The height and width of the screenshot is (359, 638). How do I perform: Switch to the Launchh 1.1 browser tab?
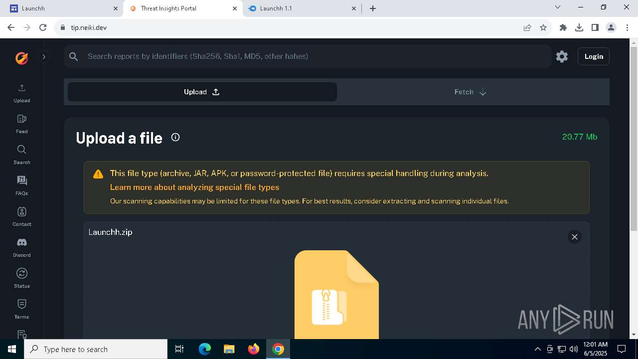click(302, 8)
